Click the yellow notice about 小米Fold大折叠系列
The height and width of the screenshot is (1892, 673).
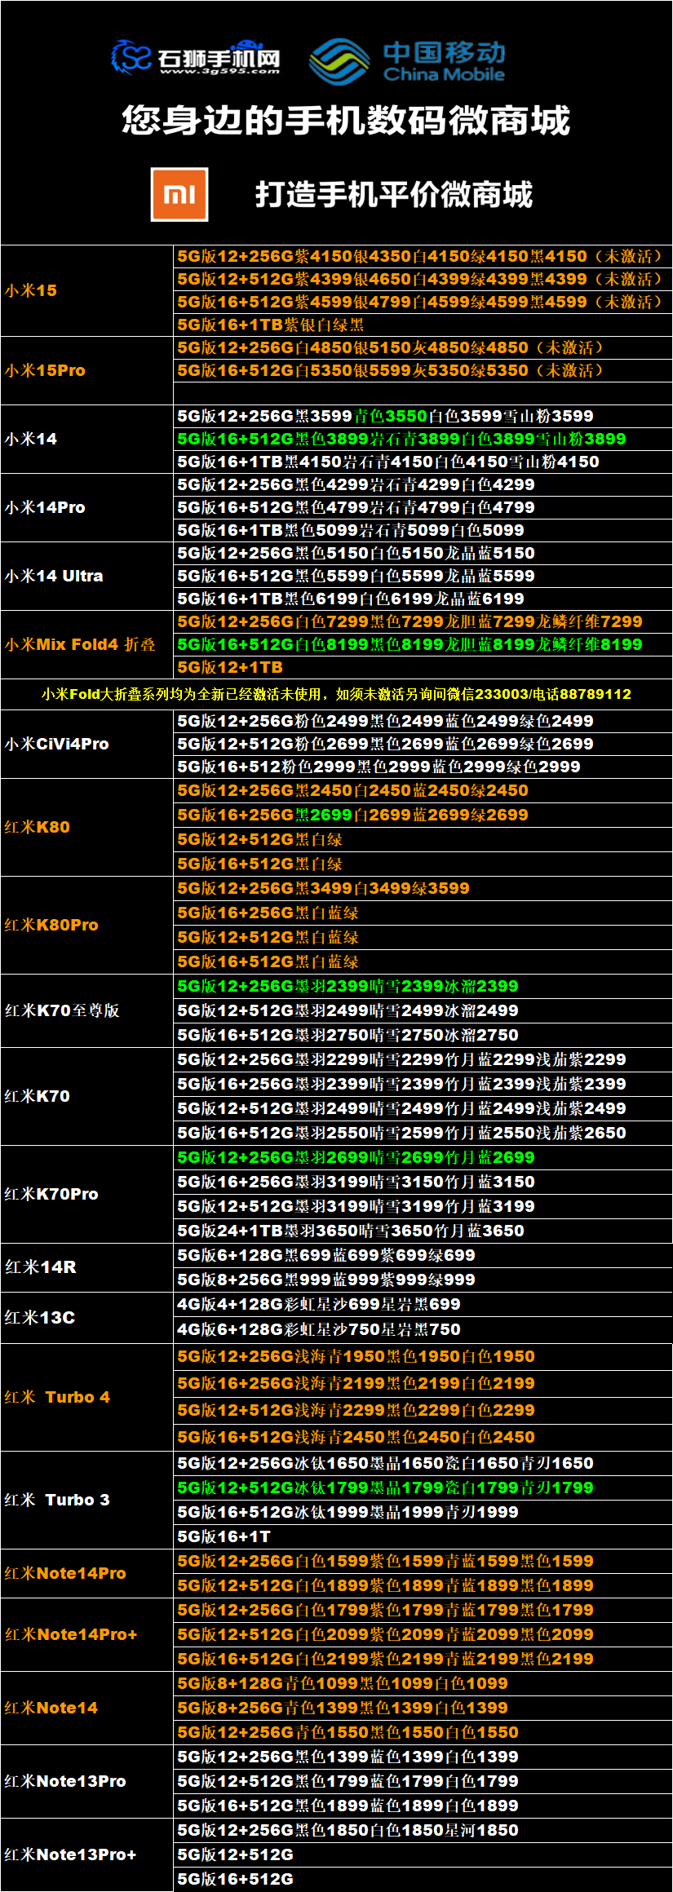pos(336,694)
